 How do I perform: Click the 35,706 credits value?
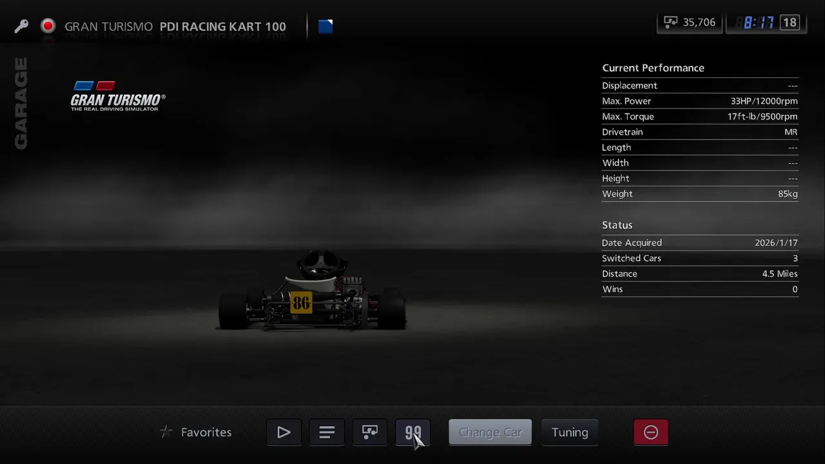(x=699, y=23)
